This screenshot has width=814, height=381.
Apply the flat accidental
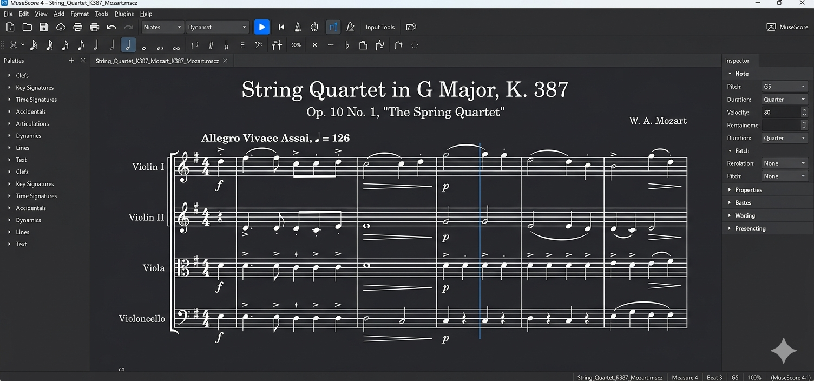pos(347,45)
